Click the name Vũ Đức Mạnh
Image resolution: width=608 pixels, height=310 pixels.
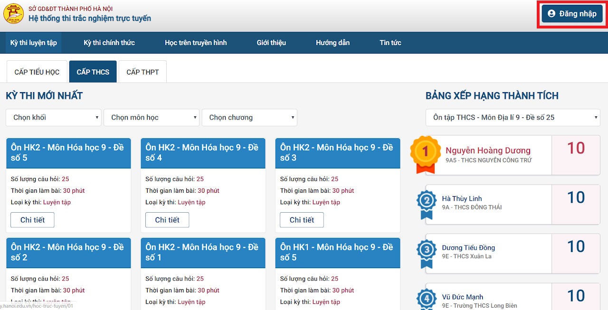pyautogui.click(x=462, y=297)
